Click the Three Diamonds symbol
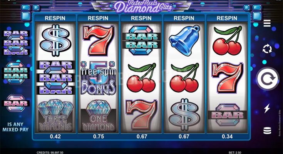This screenshot has height=154, width=283. [x=55, y=116]
